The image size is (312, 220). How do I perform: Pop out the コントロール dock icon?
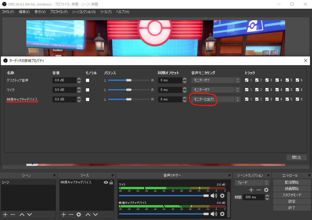[309, 175]
